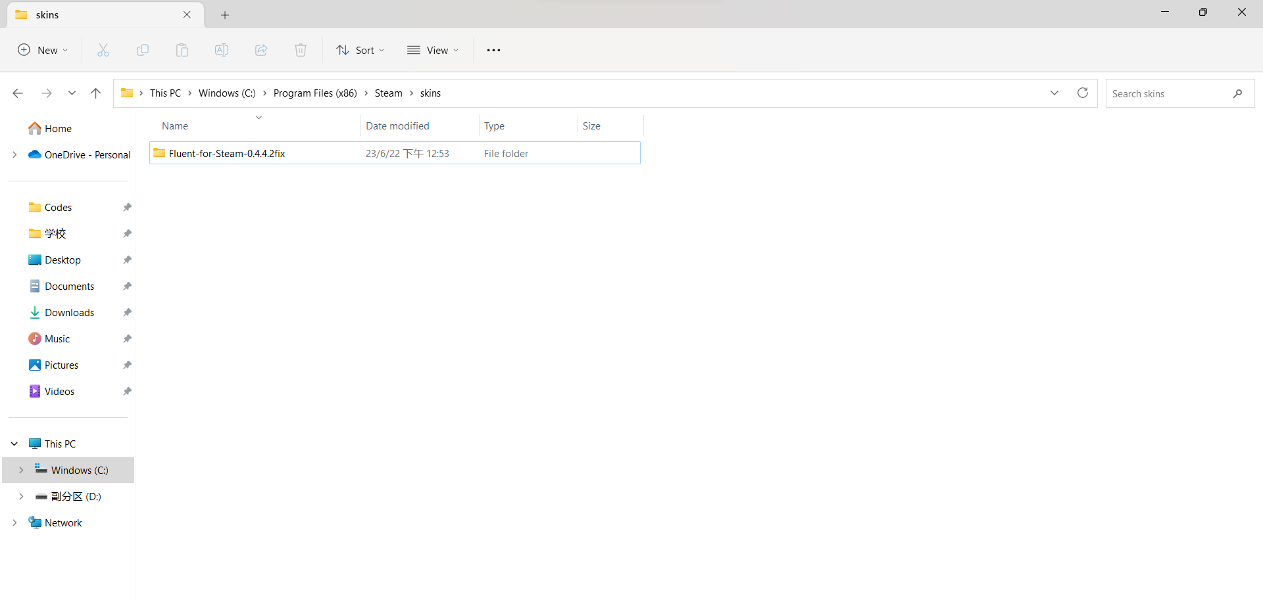Screen dimensions: 1263x600
Task: Copy the selected item via toolbar
Action: pyautogui.click(x=143, y=50)
